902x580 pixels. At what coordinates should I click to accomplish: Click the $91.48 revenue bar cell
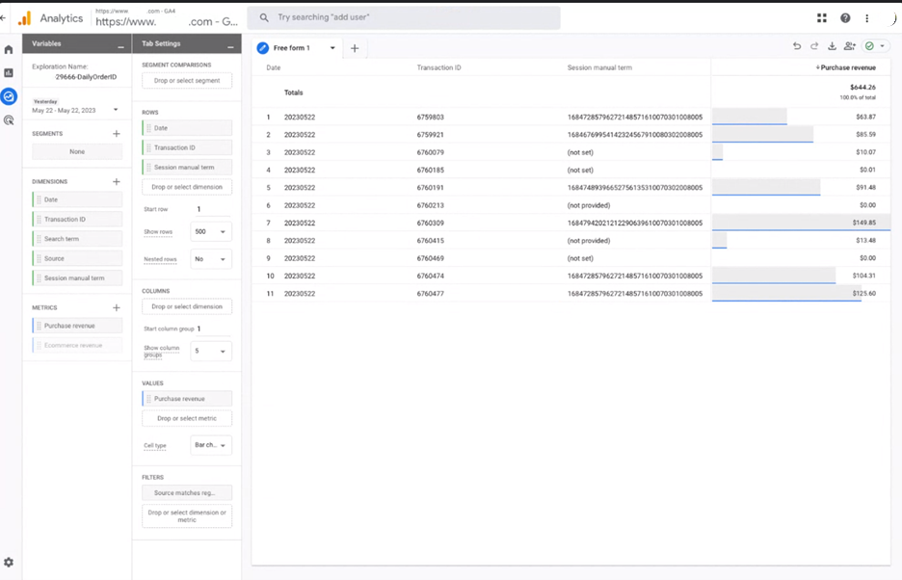[x=801, y=188]
